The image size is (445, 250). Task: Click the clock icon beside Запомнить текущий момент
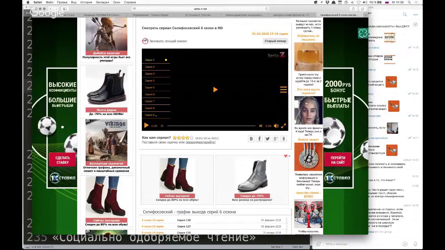(x=145, y=41)
